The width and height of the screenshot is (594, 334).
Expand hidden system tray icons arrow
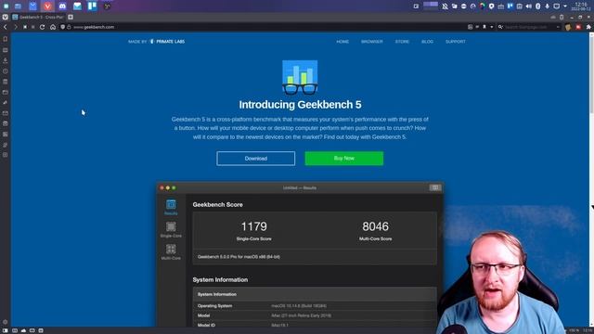pyautogui.click(x=565, y=6)
